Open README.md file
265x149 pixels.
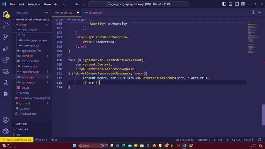[32, 114]
